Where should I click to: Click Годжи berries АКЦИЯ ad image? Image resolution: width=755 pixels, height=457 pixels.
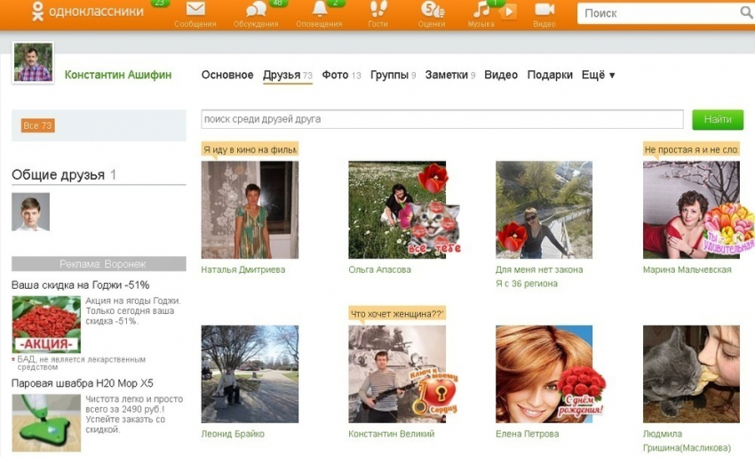(x=46, y=325)
